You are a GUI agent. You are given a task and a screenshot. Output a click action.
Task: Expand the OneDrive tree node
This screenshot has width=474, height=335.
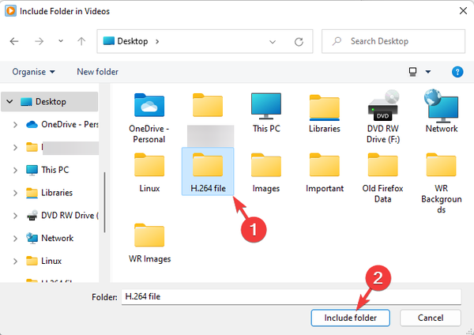coord(15,125)
